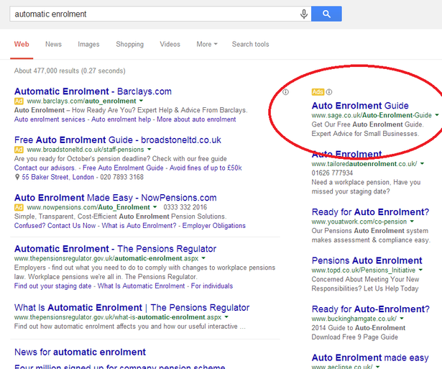Open Auto Enrolment Made Easy NowPensions result
The width and height of the screenshot is (442, 369).
pos(115,198)
